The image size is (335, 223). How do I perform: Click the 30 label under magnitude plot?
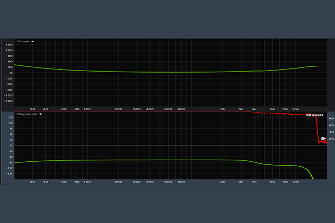pos(32,182)
